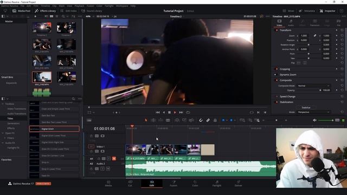Toggle the Inspector panel
Screen dimensions: 347x195
pyautogui.click(x=327, y=11)
